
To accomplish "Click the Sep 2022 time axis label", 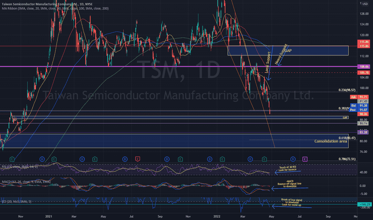I will (x=328, y=216).
